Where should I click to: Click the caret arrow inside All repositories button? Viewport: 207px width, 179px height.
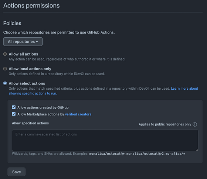[37, 42]
